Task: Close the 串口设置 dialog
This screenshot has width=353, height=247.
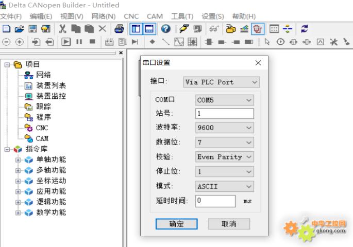Action: [x=258, y=63]
